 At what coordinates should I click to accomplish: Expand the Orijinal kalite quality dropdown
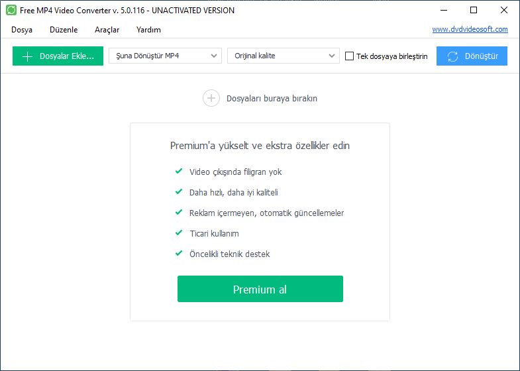[284, 56]
